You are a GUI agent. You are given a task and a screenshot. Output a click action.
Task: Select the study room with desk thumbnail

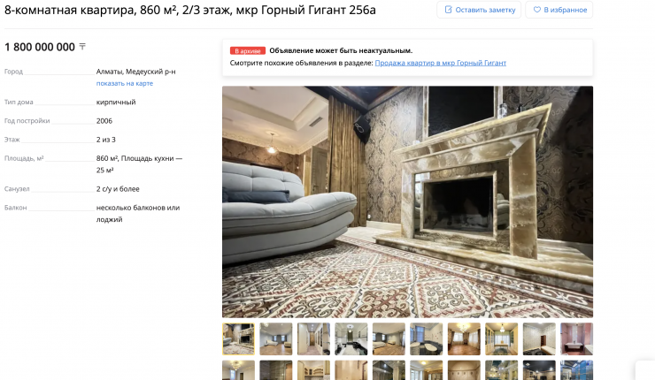(x=501, y=338)
